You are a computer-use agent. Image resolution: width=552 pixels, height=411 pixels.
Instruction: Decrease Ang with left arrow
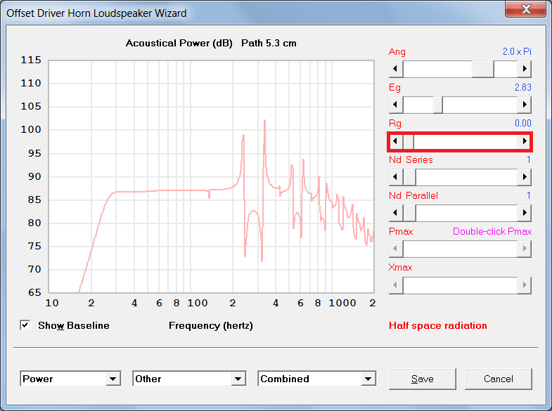tap(396, 69)
